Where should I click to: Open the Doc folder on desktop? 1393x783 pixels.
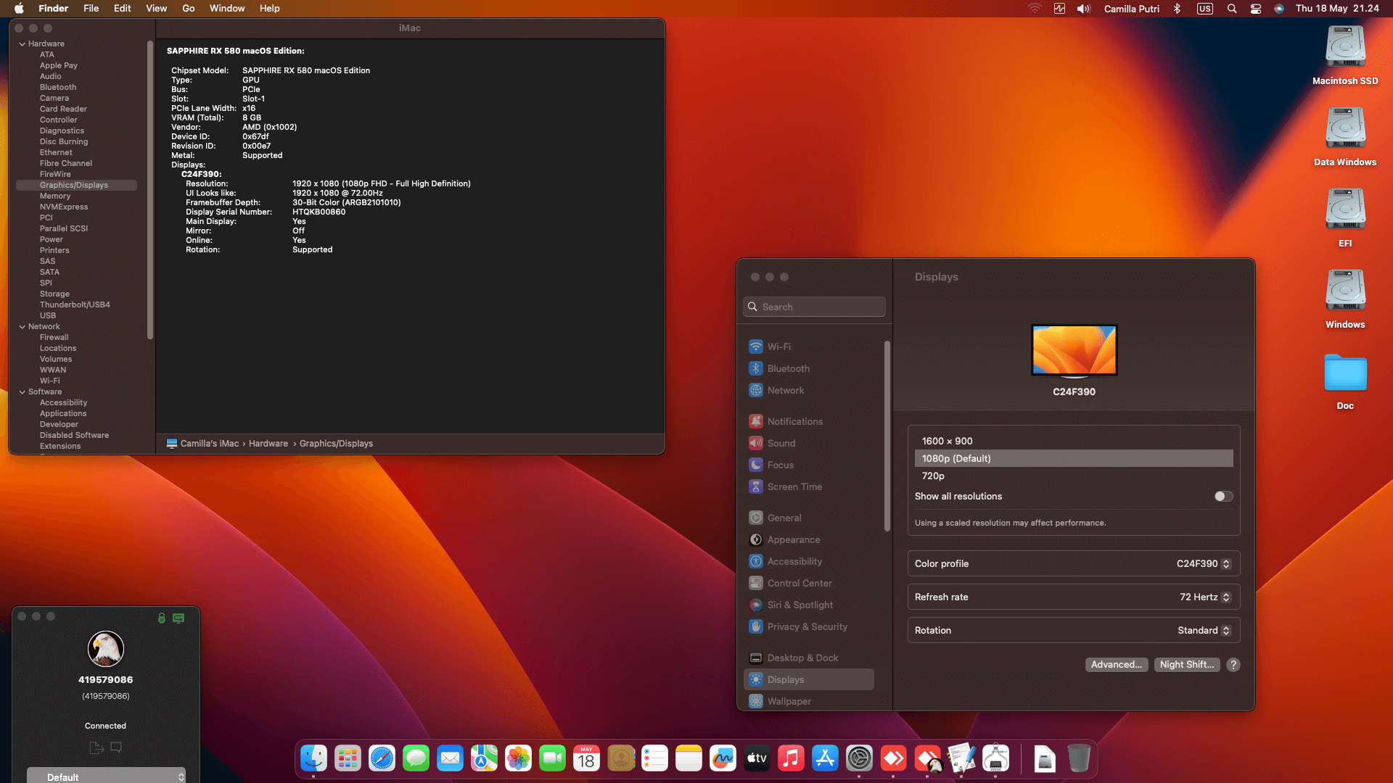[1345, 381]
